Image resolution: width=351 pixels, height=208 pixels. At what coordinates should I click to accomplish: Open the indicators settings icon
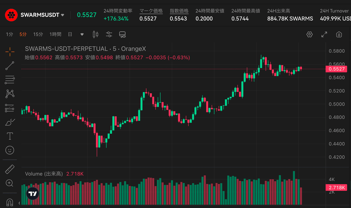109,35
